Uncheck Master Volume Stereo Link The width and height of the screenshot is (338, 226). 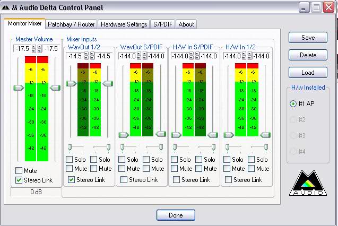[x=19, y=180]
